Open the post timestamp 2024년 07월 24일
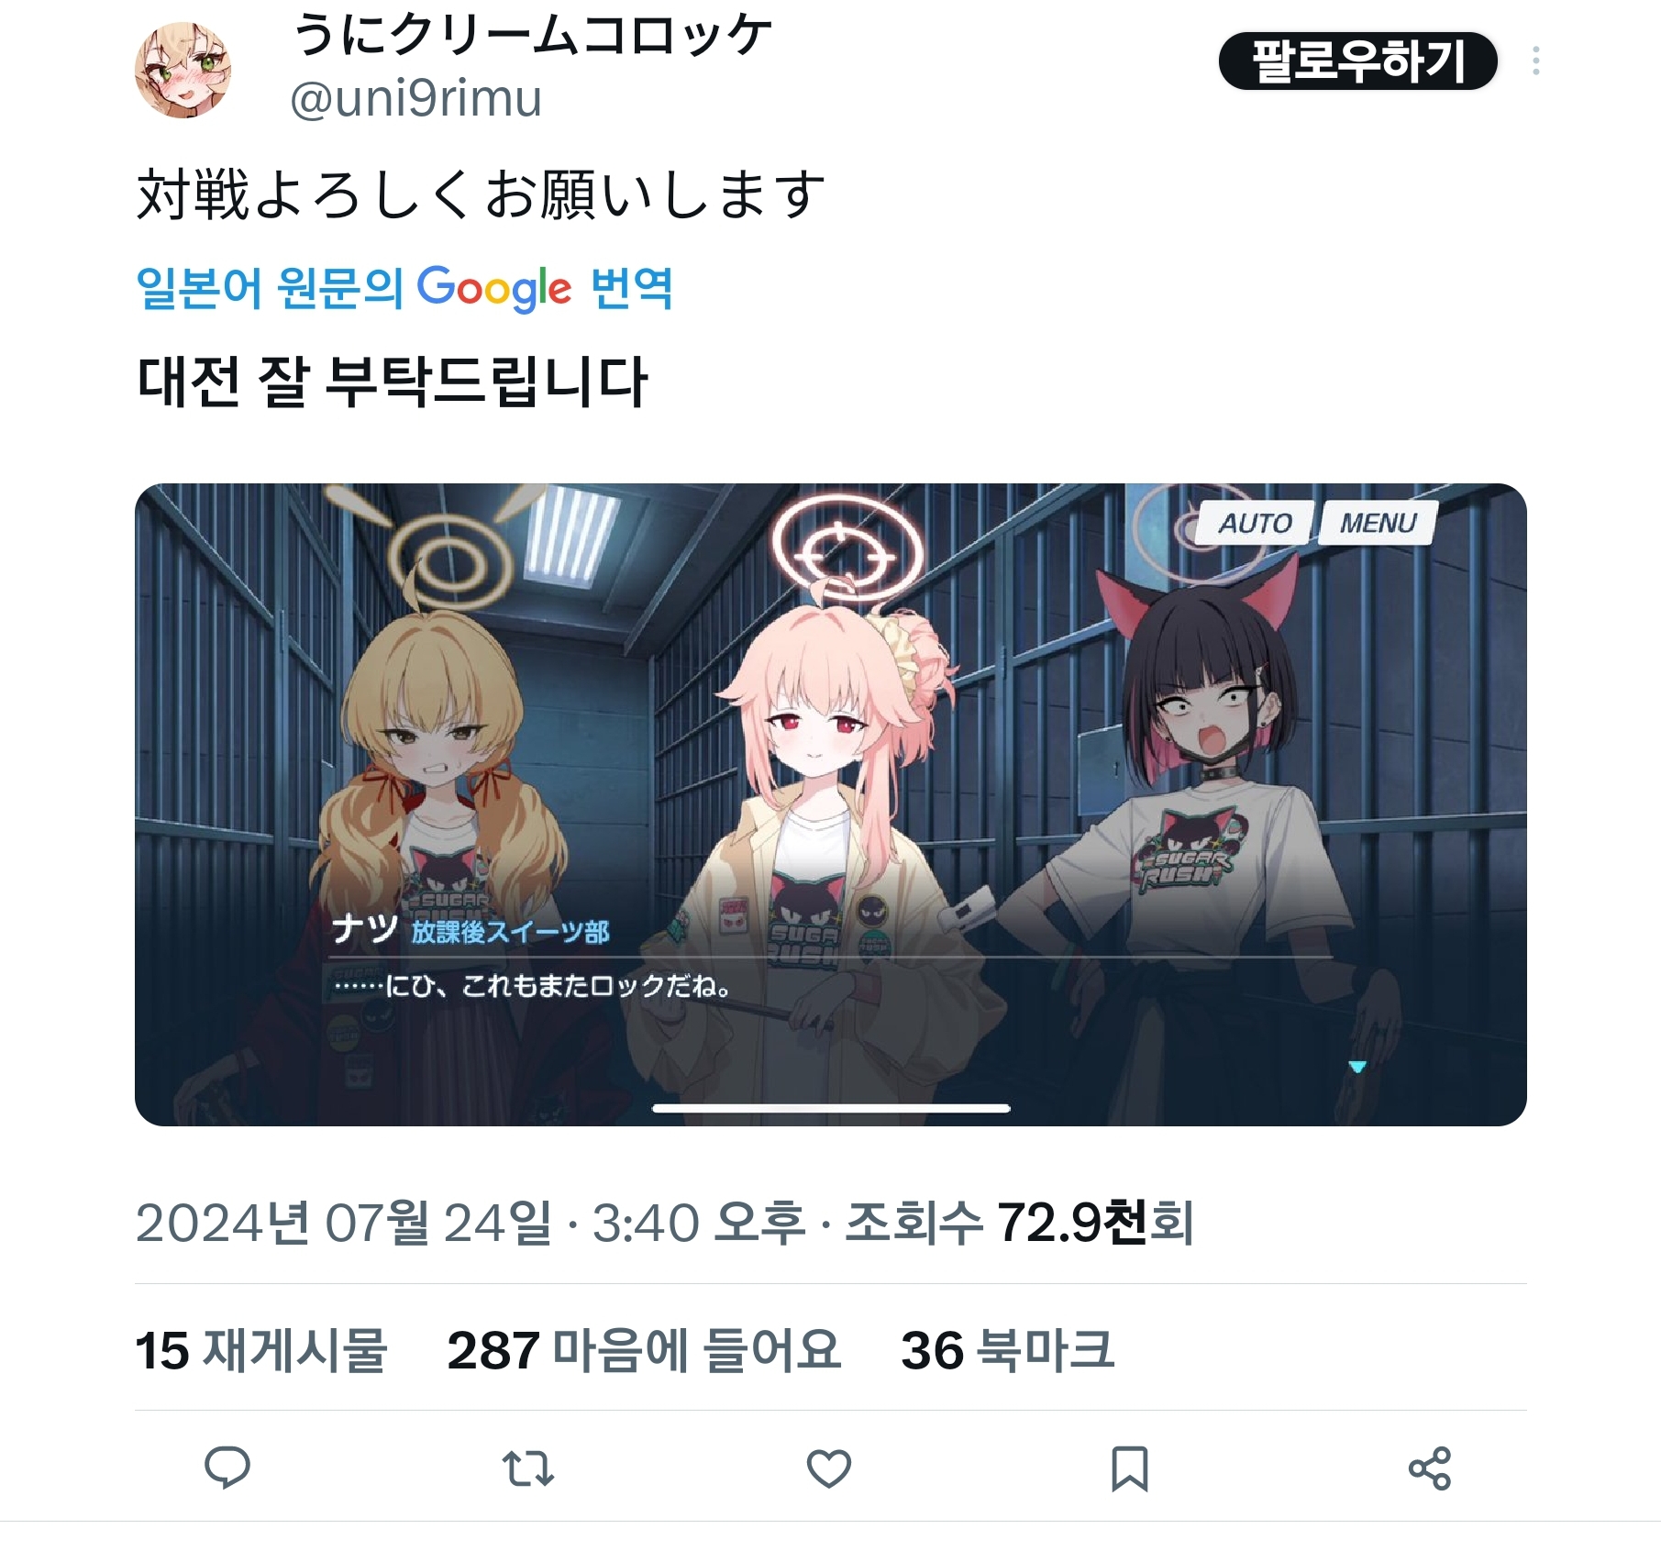The width and height of the screenshot is (1661, 1551). [344, 1223]
